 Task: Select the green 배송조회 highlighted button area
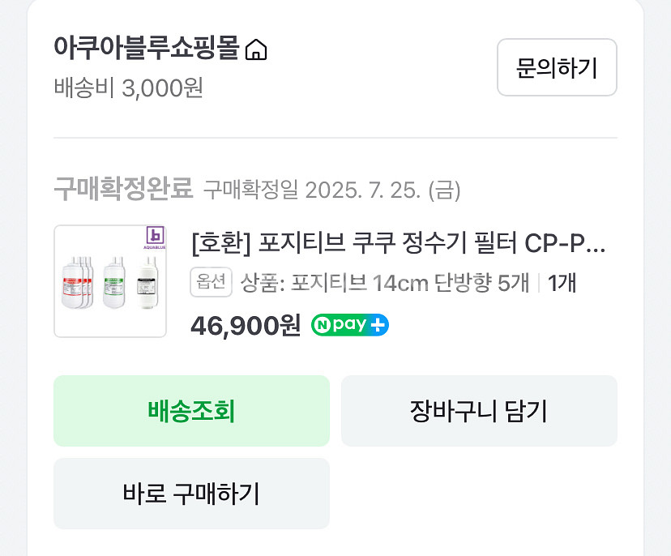191,411
